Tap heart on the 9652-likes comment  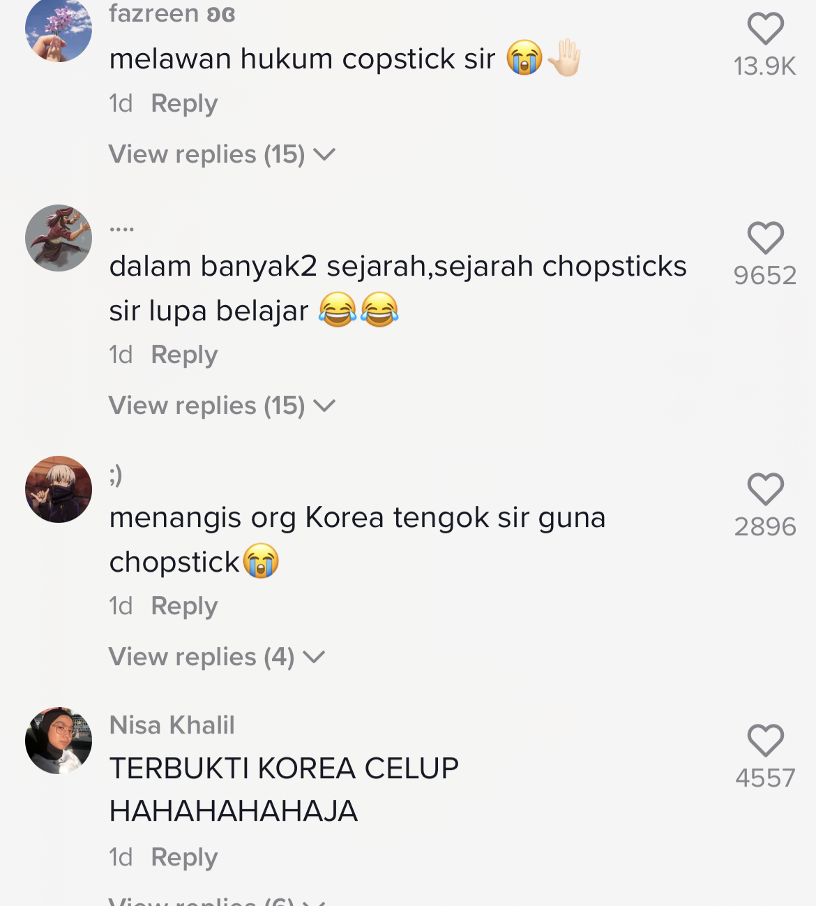coord(765,238)
